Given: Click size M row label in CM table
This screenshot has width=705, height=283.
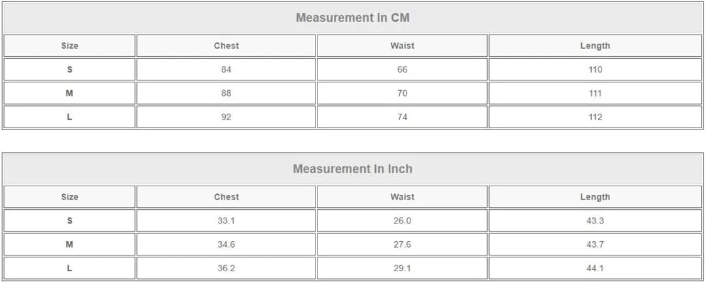Looking at the screenshot, I should [x=69, y=93].
